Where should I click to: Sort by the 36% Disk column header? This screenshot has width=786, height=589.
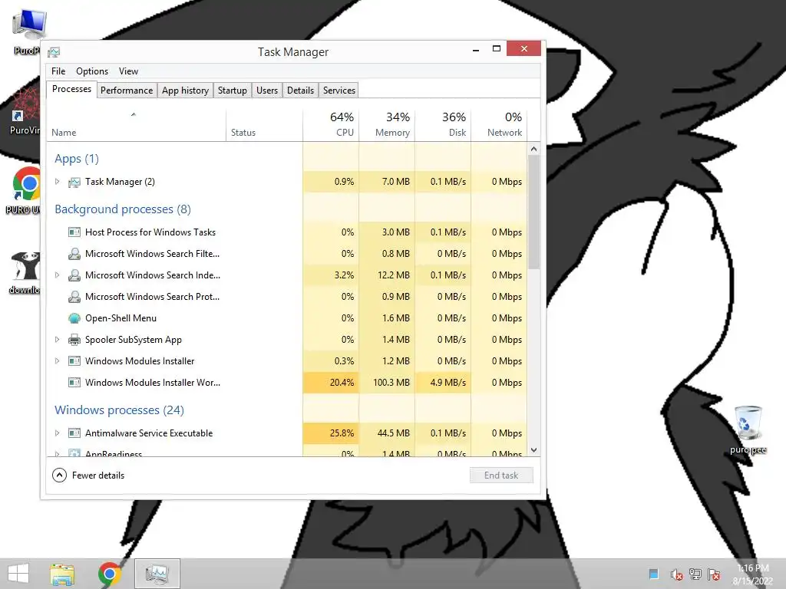[443, 125]
